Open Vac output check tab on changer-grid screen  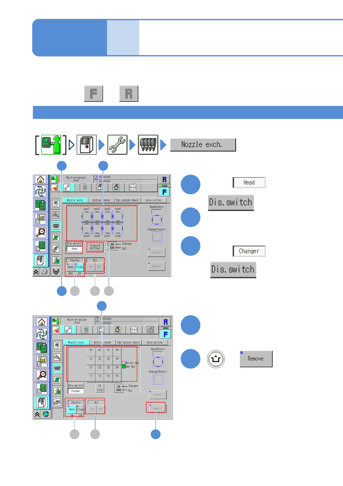pos(128,342)
